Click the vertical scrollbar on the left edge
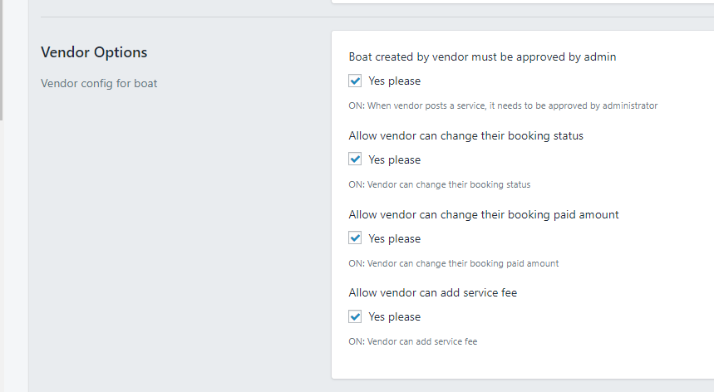The image size is (714, 392). (x=2, y=58)
